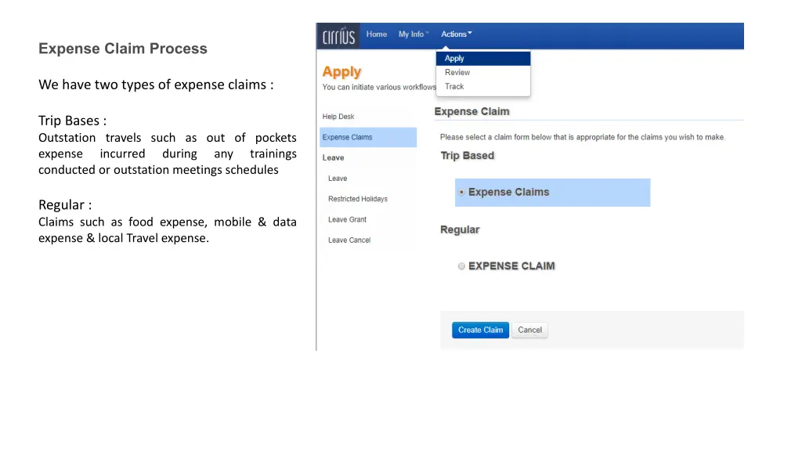Image resolution: width=802 pixels, height=451 pixels.
Task: Select the Regular EXPENSE CLAIM radio button
Action: coord(462,266)
